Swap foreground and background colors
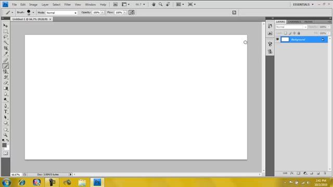Screen dimensions: 333x187 [x=8, y=140]
